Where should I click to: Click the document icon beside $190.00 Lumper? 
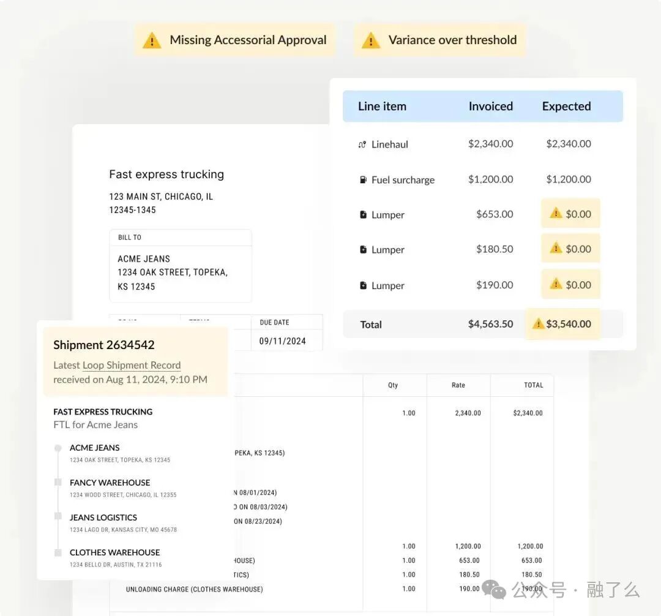click(363, 285)
